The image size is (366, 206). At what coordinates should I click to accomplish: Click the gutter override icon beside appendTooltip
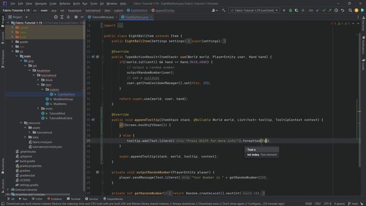tap(93, 120)
